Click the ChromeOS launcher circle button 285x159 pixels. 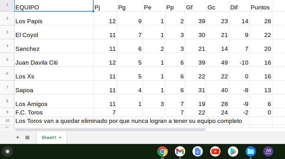pyautogui.click(x=8, y=151)
